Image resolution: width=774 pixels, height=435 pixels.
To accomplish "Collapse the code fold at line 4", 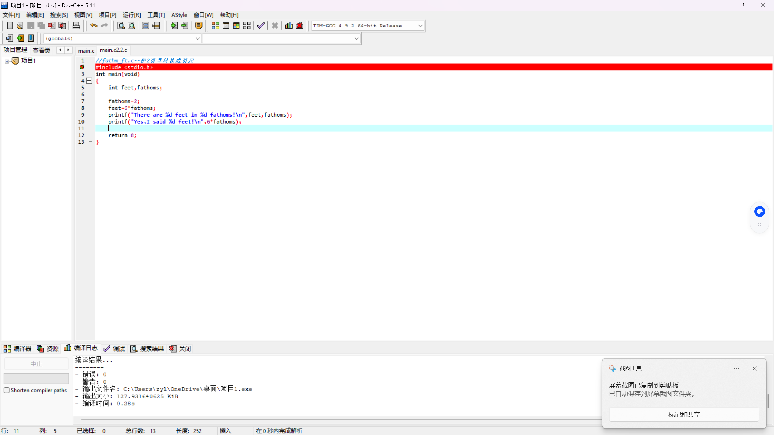I will (x=89, y=81).
